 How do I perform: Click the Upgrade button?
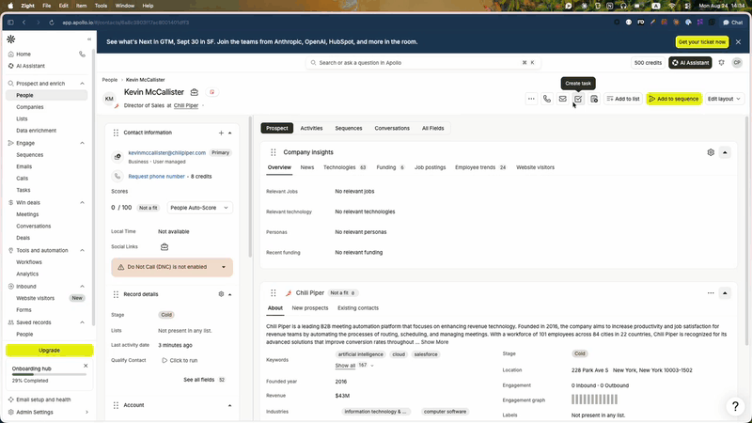50,351
